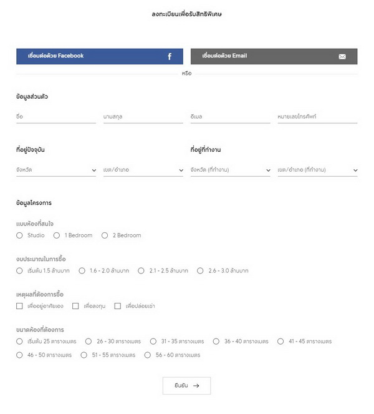This screenshot has width=374, height=414.
Task: Open the จังหวัด current address dropdown
Action: (x=56, y=170)
